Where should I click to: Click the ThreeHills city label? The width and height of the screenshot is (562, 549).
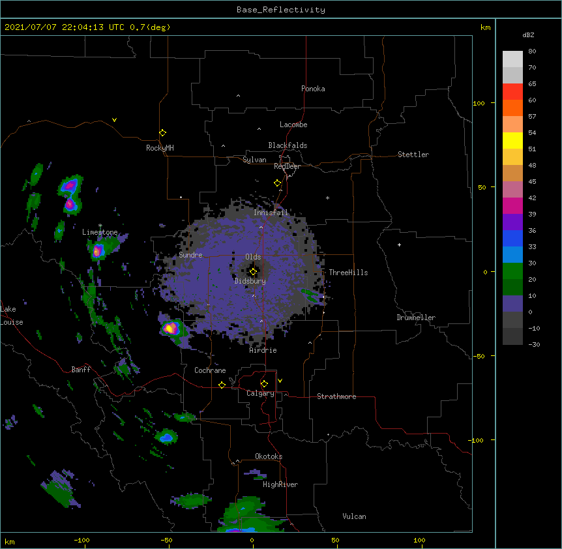point(348,273)
